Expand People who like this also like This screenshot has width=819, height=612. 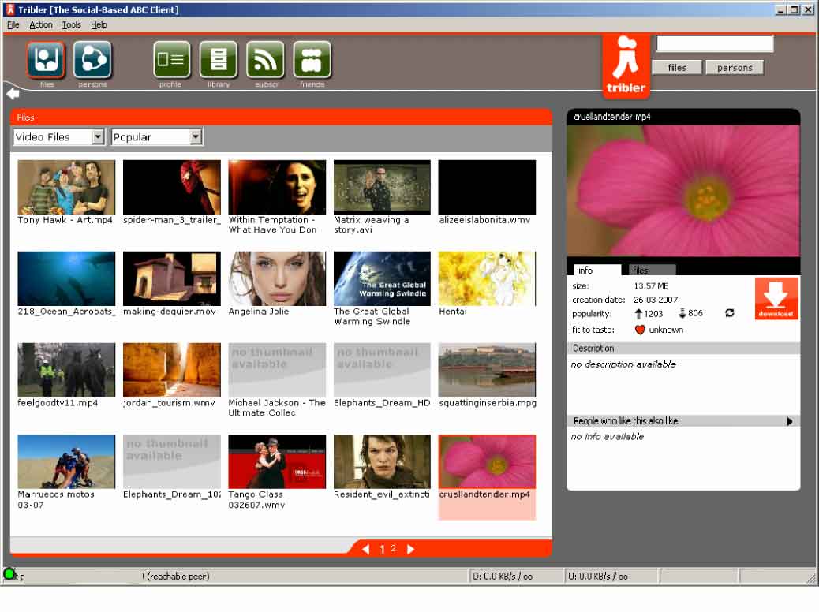[789, 421]
